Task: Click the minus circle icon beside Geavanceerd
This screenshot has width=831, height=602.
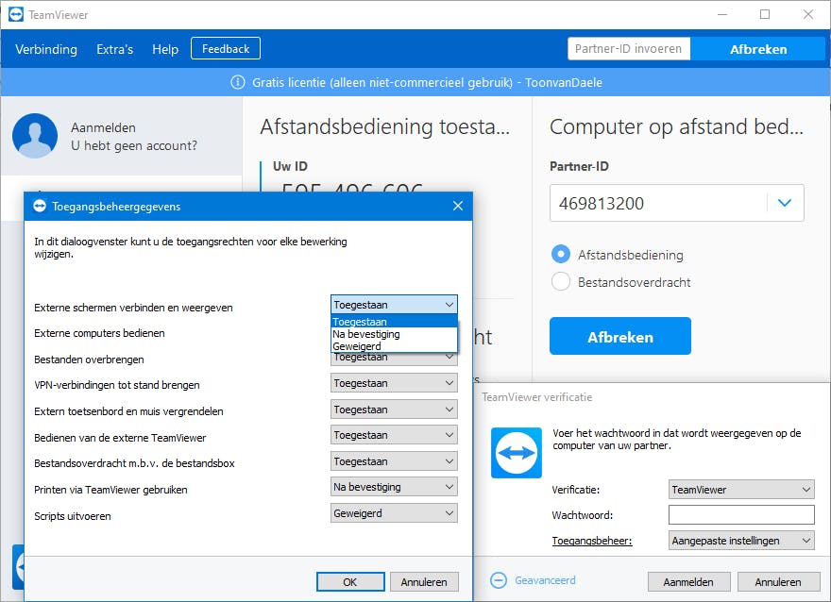Action: pos(499,580)
